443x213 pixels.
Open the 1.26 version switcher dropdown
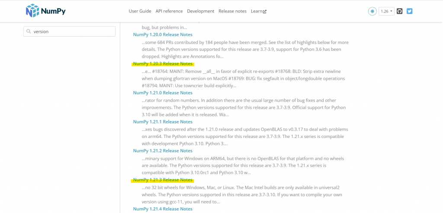pos(386,11)
